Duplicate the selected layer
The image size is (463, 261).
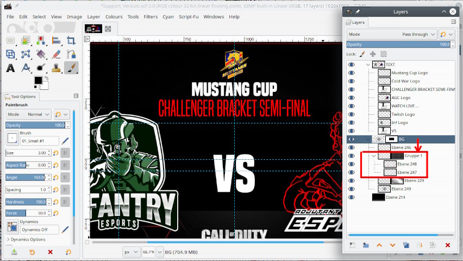click(406, 245)
